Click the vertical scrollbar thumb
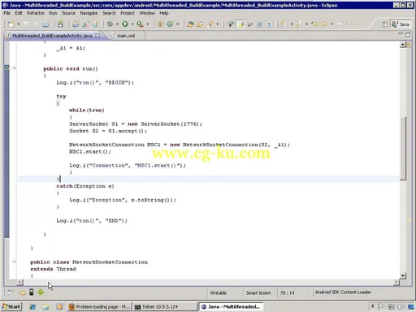The height and width of the screenshot is (312, 416). [x=403, y=149]
